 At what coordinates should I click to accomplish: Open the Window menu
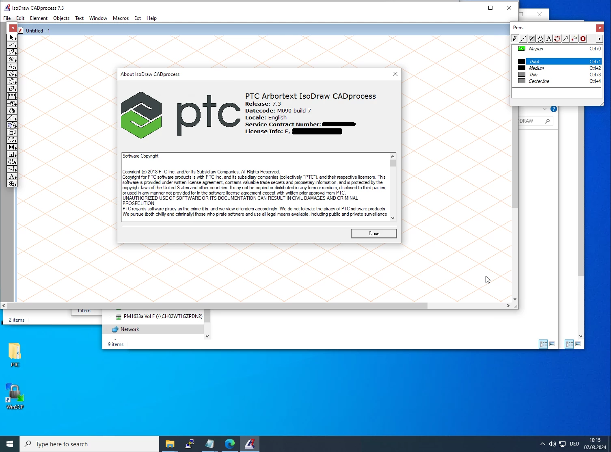(x=98, y=18)
